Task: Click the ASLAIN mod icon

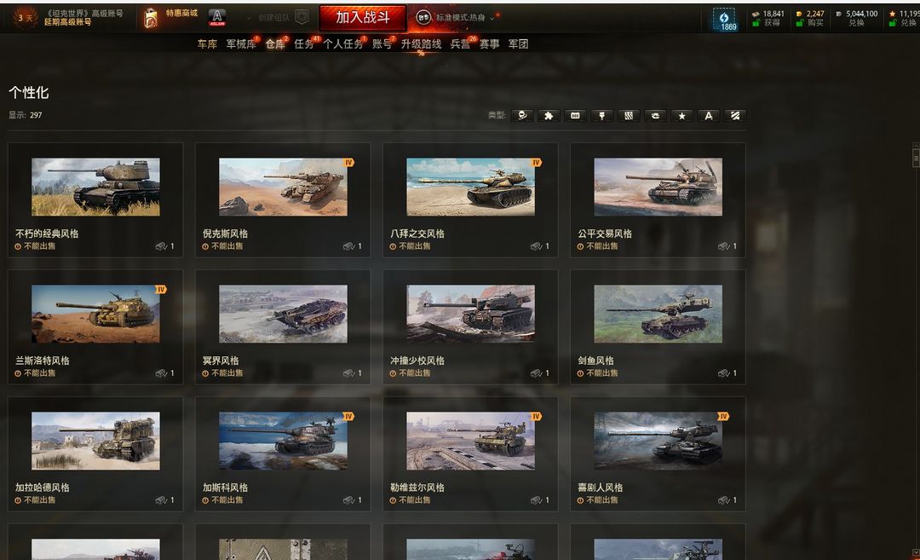Action: tap(217, 18)
